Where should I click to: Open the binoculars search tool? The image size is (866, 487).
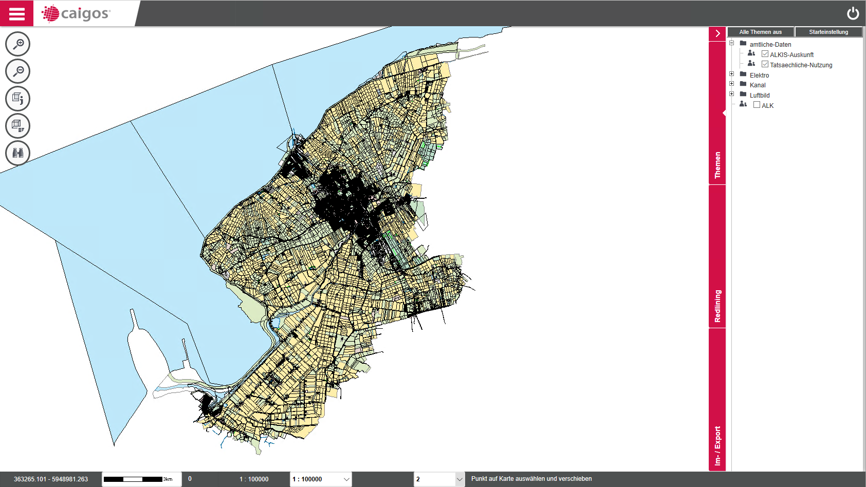pyautogui.click(x=18, y=153)
